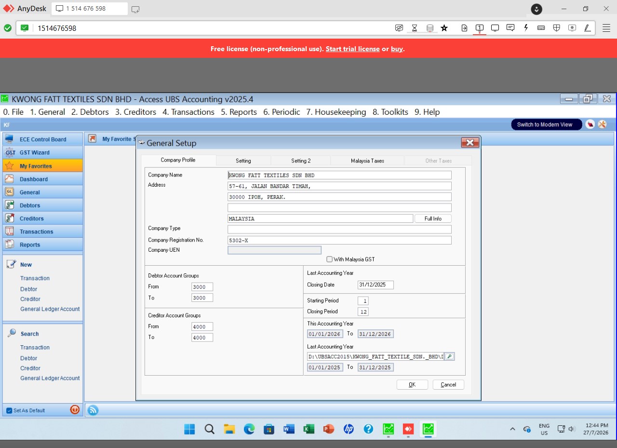Switch to the Setting tab
The image size is (617, 448).
243,161
